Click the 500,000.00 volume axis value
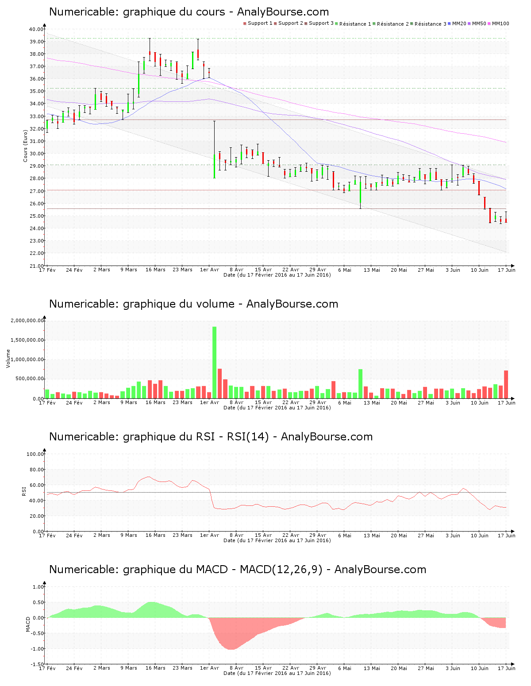The image size is (531, 686). (x=30, y=379)
